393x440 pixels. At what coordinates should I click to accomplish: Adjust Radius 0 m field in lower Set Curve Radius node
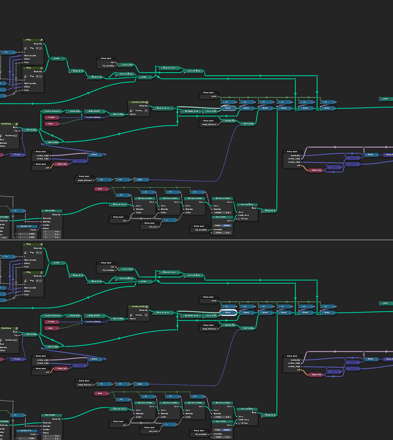[x=222, y=417]
